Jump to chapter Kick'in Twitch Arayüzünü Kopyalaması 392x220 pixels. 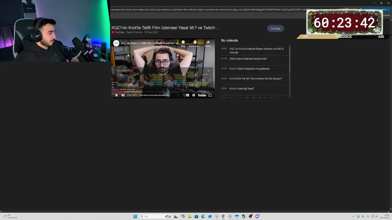click(x=249, y=69)
